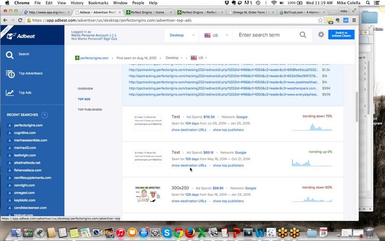Image resolution: width=385 pixels, height=241 pixels.
Task: Click the Google network link for 300x250 ad
Action: tap(250, 188)
